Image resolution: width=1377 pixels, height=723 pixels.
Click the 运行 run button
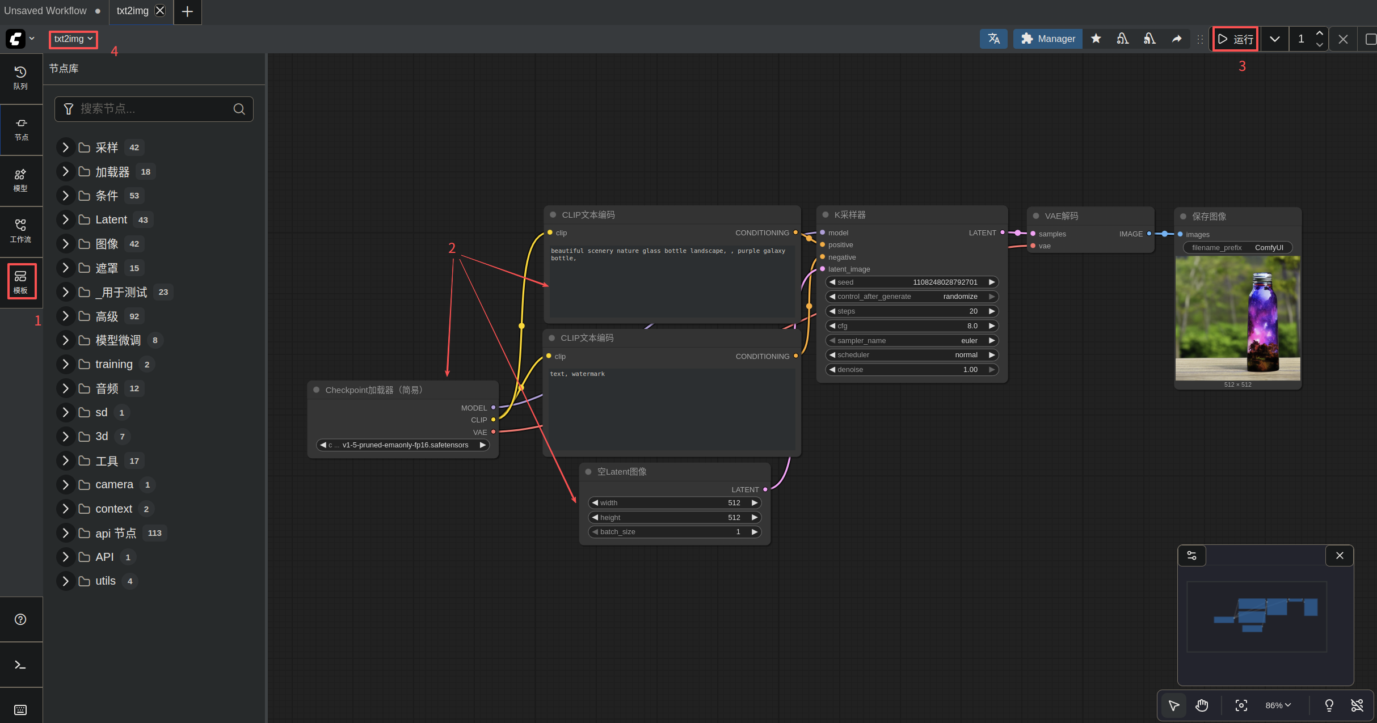[1236, 39]
